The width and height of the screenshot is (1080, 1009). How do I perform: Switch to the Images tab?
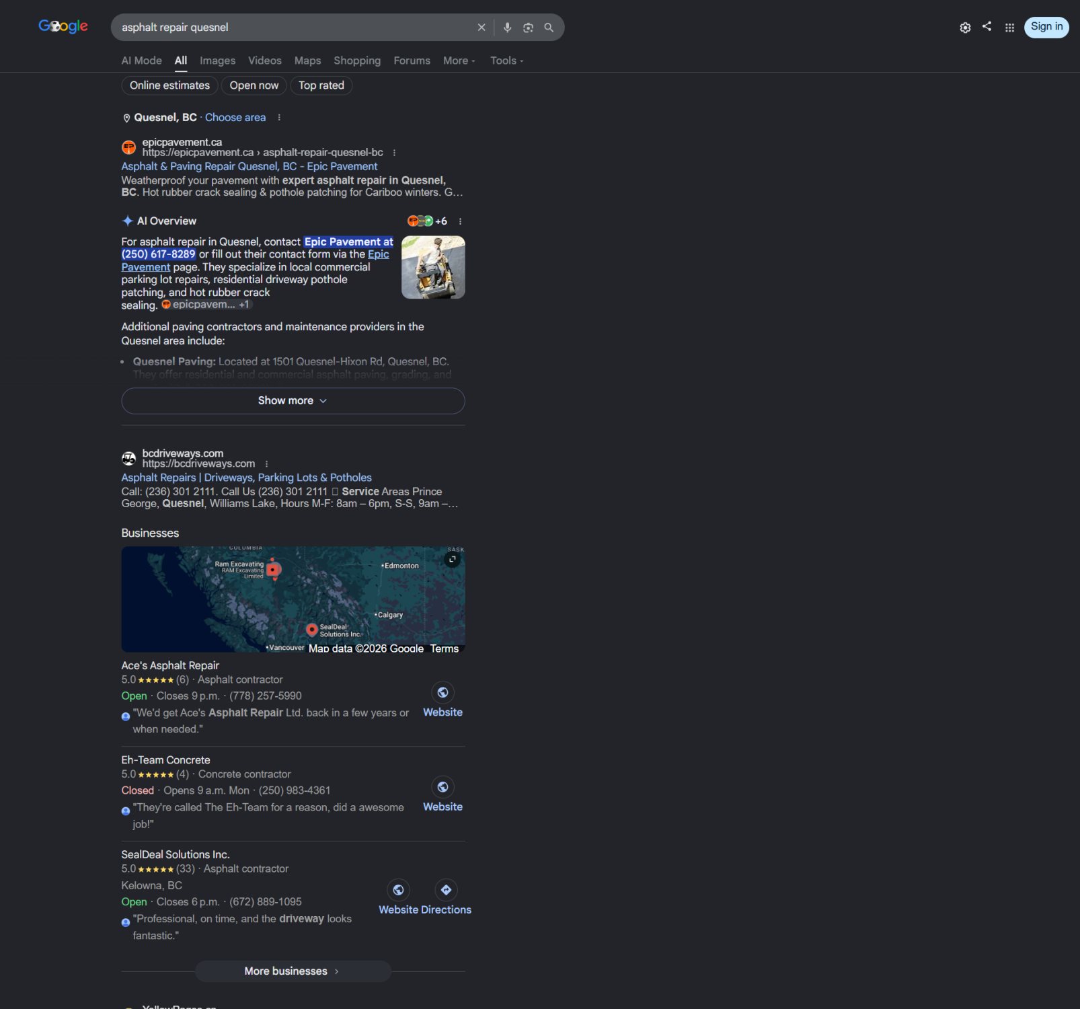218,61
